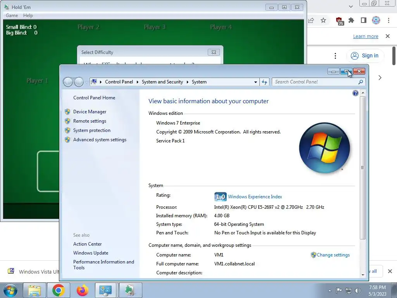The width and height of the screenshot is (397, 298).
Task: Click the red extension icon with 75 badge
Action: click(339, 21)
